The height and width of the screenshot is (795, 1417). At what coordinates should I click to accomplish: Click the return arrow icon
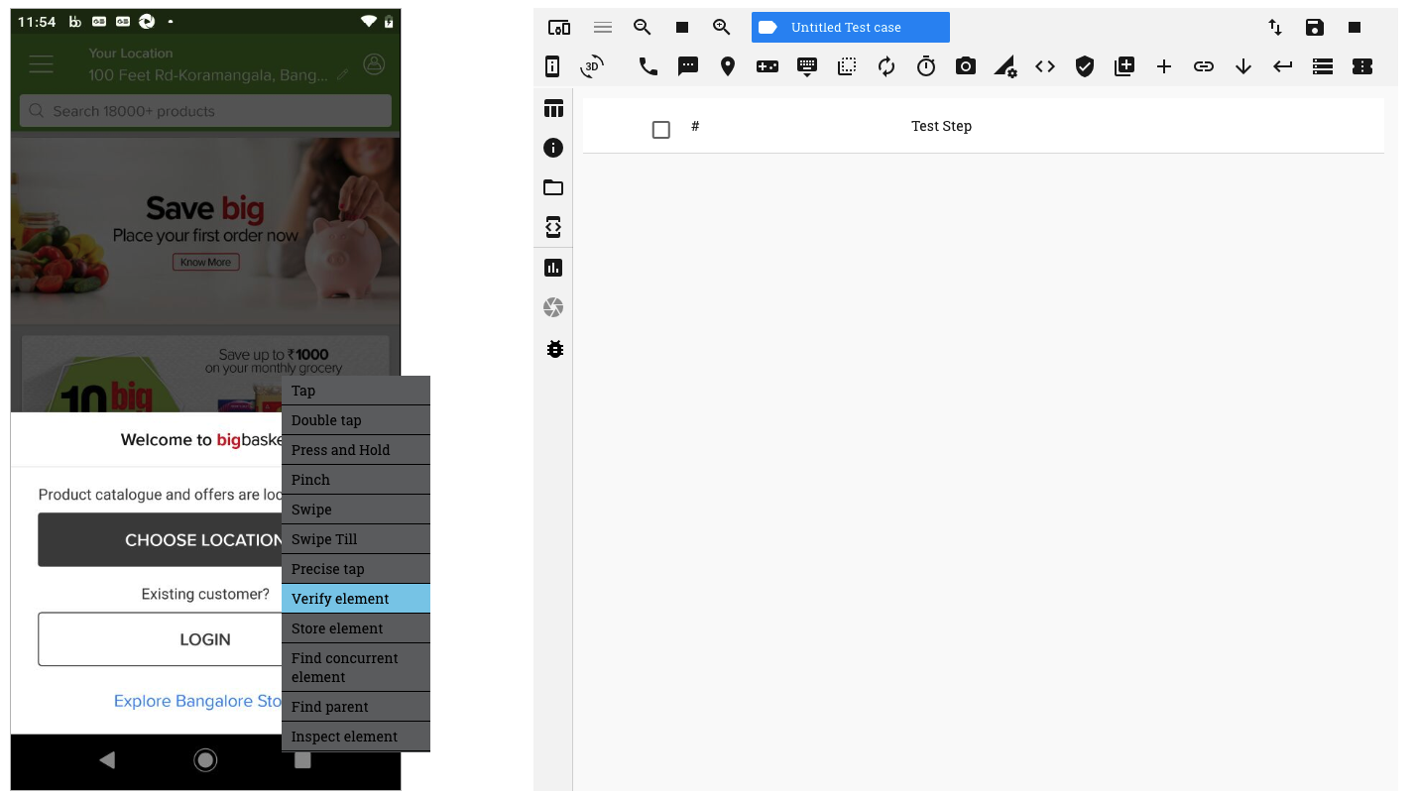point(1283,66)
